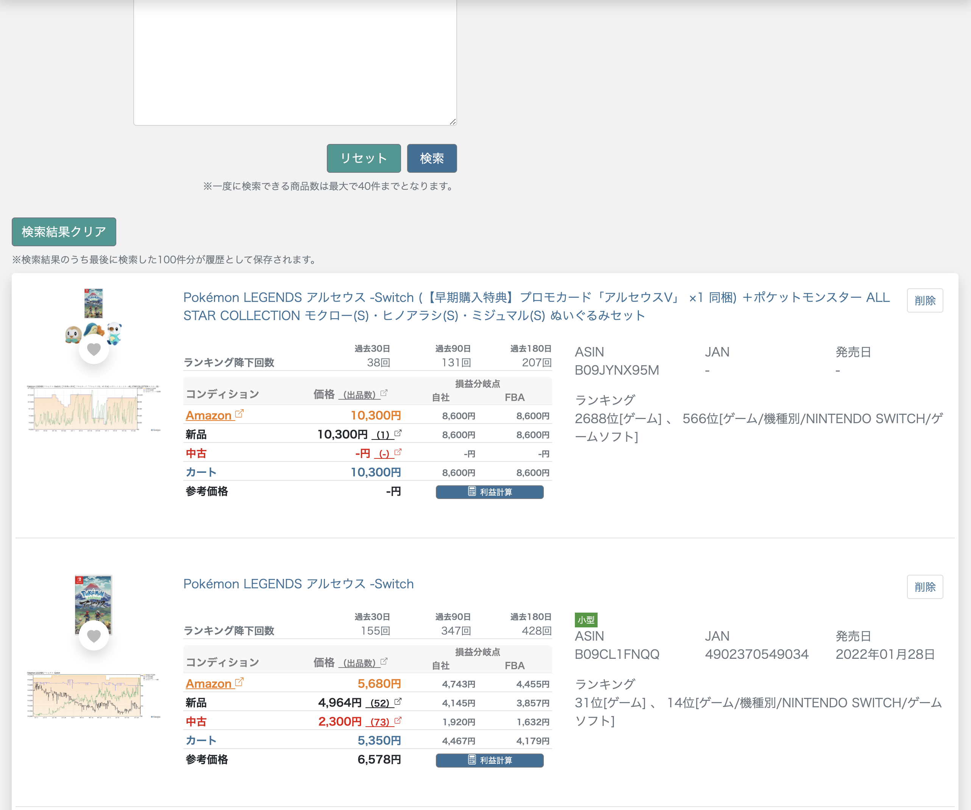
Task: Favorite the plush-set product with heart icon
Action: [x=94, y=349]
